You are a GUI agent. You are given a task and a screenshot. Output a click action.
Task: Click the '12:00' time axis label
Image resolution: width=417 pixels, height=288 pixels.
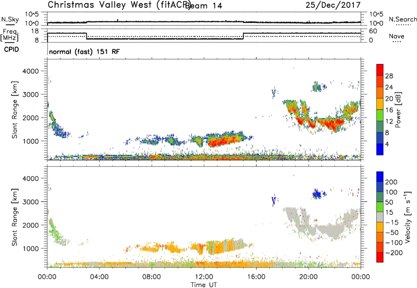pos(204,277)
